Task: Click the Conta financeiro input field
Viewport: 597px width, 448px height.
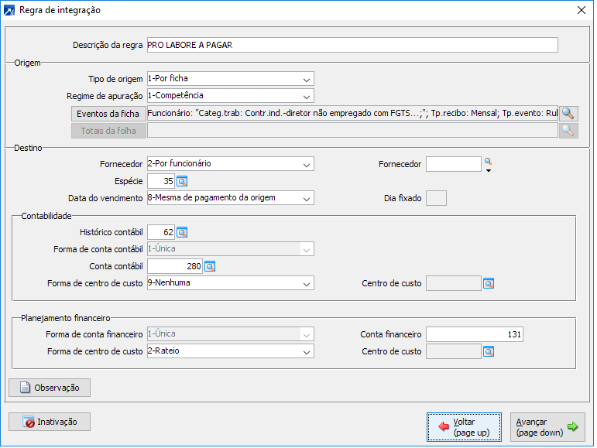Action: pos(475,334)
